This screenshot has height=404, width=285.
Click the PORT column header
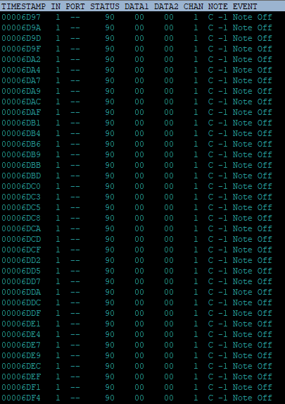pyautogui.click(x=75, y=7)
